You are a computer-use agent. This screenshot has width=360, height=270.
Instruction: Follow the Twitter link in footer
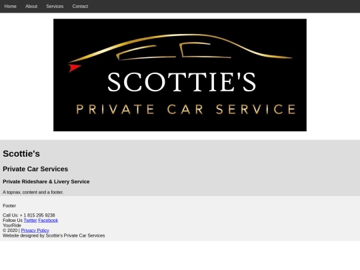30,221
